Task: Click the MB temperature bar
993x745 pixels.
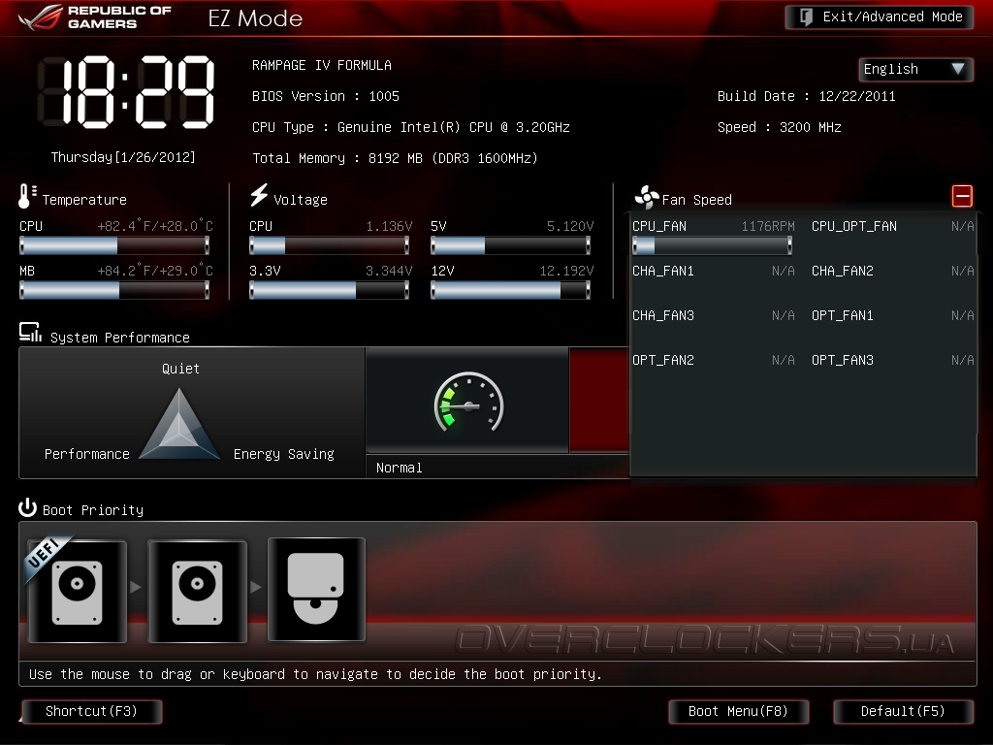Action: [x=114, y=290]
